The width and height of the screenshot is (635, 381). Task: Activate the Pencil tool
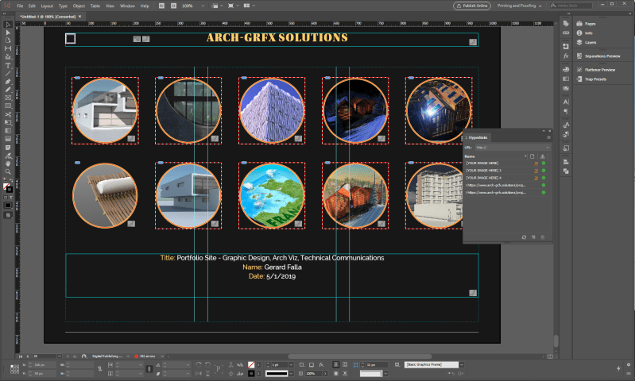coord(8,90)
